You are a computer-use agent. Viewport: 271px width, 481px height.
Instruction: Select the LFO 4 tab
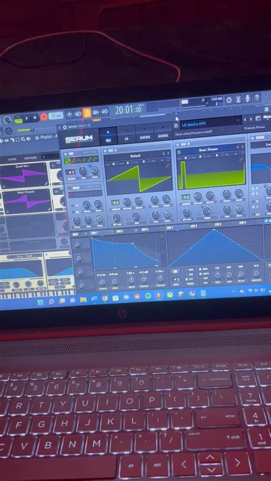[x=242, y=222]
